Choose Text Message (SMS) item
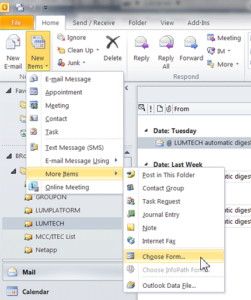The width and height of the screenshot is (251, 300). coord(75,147)
